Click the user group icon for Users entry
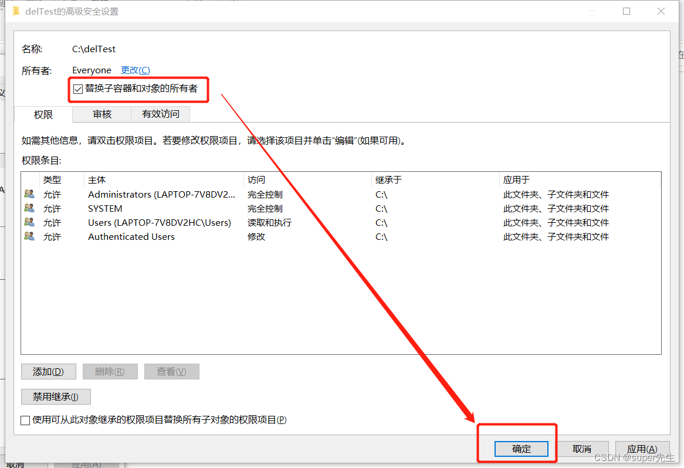 29,222
